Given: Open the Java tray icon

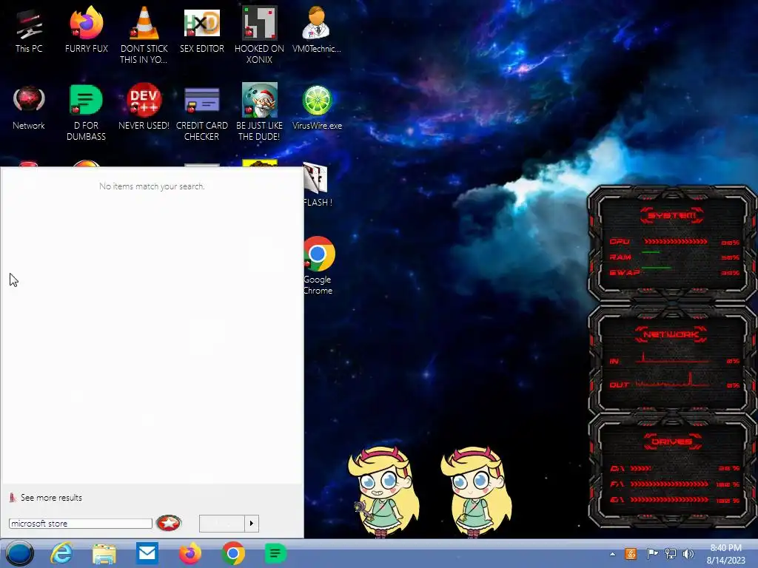Looking at the screenshot, I should [631, 553].
